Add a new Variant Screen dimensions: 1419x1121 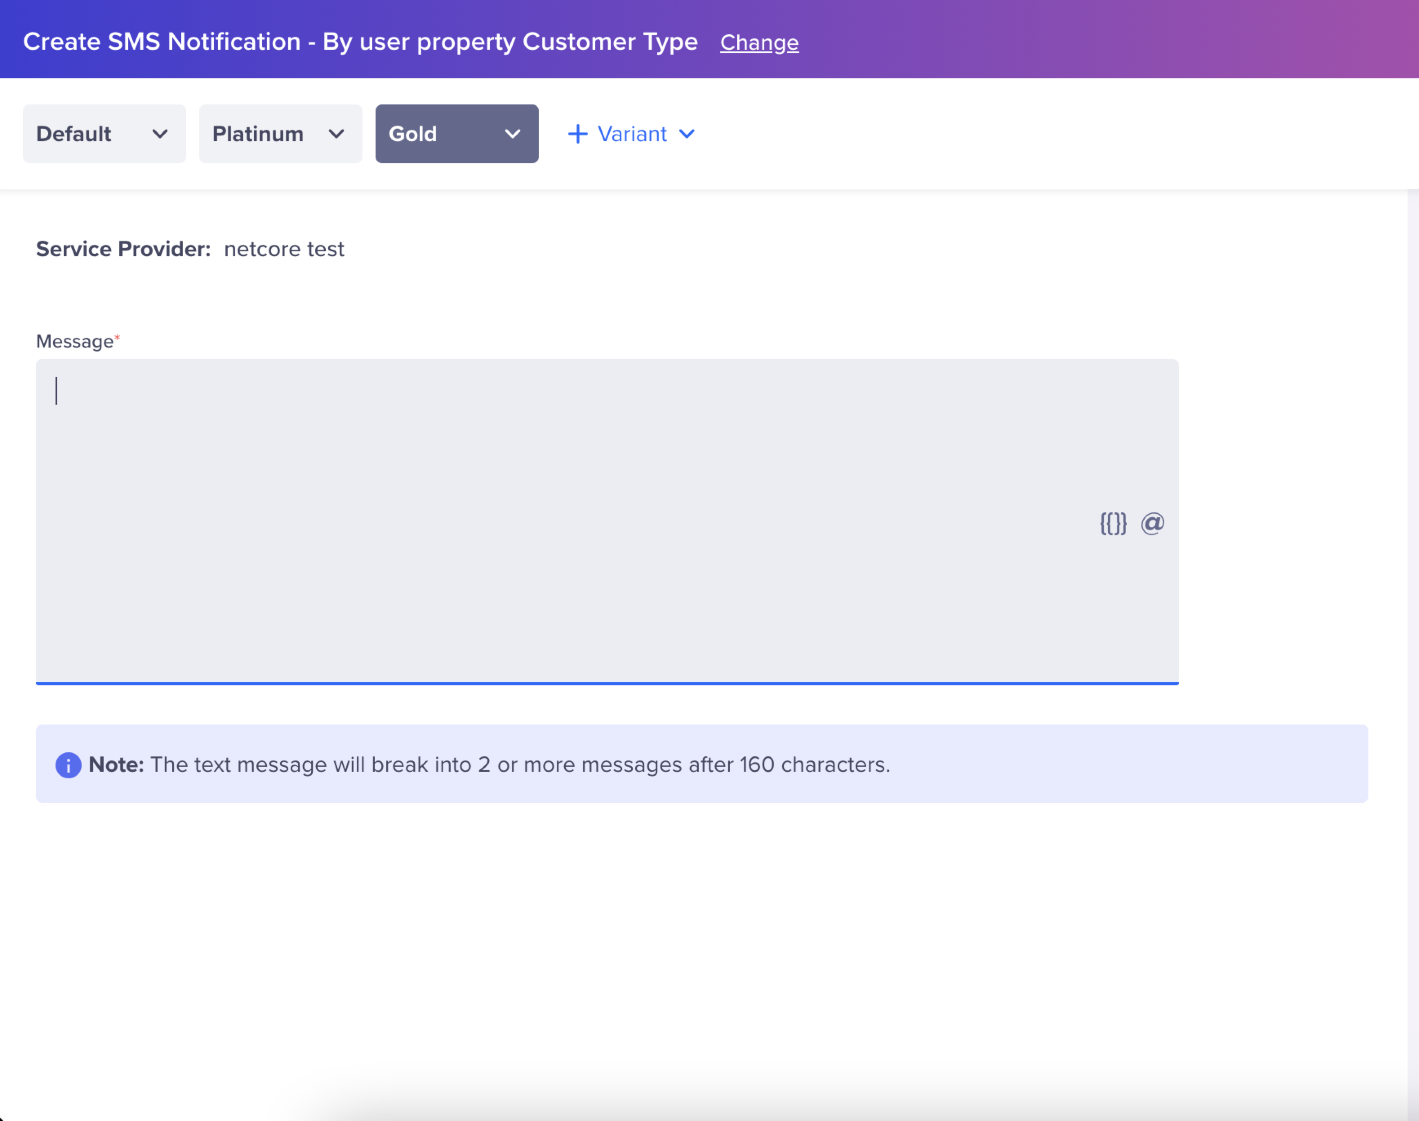pyautogui.click(x=632, y=134)
